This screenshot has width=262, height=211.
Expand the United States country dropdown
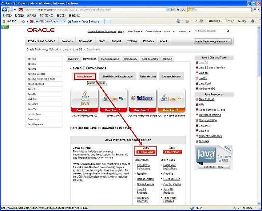pos(135,31)
